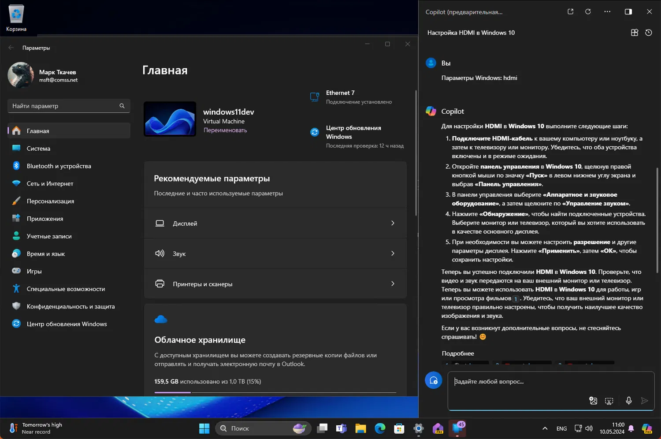Image resolution: width=661 pixels, height=439 pixels.
Task: Open the purple house PRE app in the taskbar
Action: coord(438,428)
